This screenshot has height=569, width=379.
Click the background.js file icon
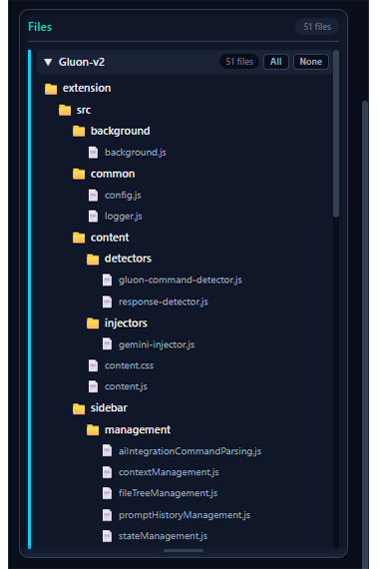93,153
